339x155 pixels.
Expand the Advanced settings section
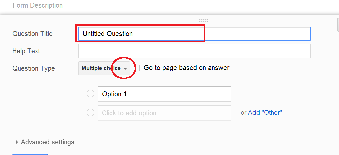pyautogui.click(x=47, y=142)
